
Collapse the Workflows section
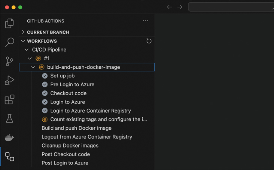[23, 41]
